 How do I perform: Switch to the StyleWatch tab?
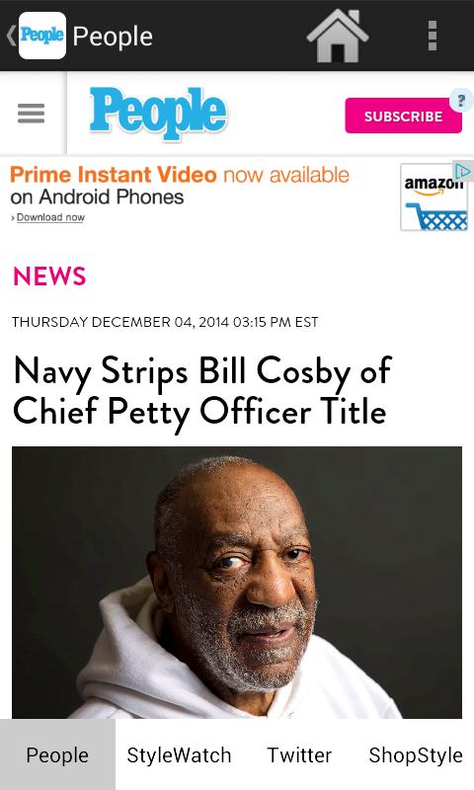coord(179,754)
